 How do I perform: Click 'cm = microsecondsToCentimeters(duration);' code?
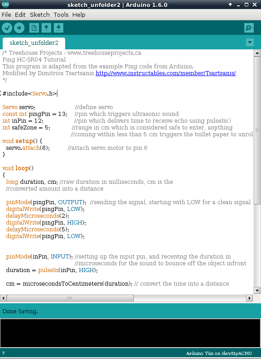pos(69,284)
